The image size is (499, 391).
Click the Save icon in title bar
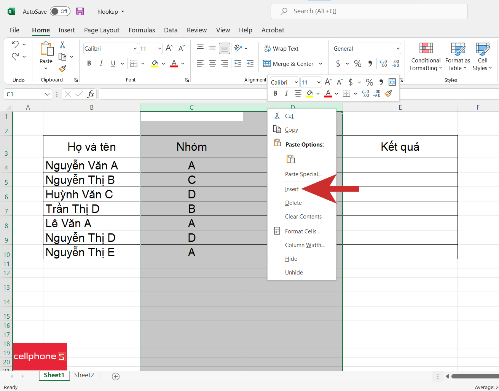point(80,11)
